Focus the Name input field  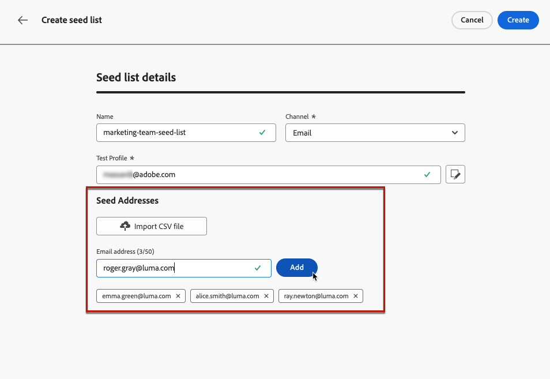coord(173,133)
